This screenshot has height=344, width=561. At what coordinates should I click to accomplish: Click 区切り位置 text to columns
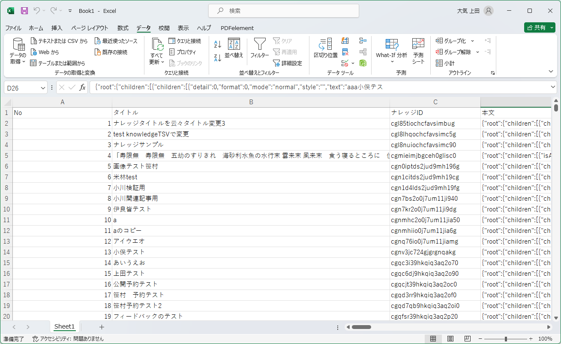point(326,48)
